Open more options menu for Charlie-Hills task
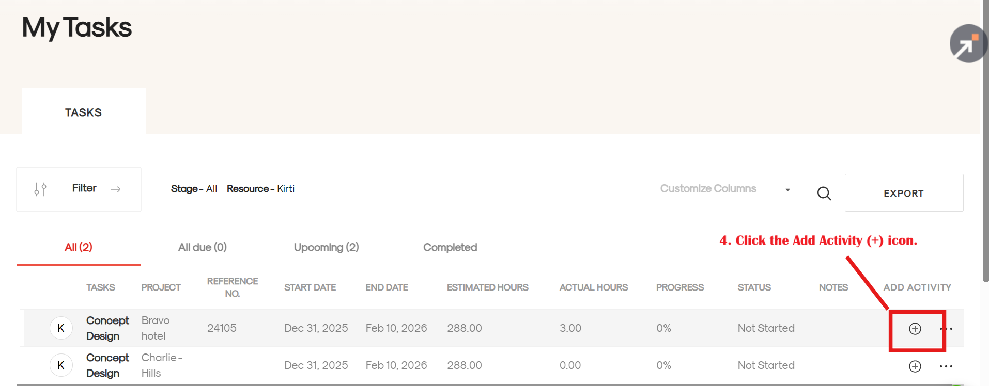This screenshot has height=386, width=989. tap(946, 366)
